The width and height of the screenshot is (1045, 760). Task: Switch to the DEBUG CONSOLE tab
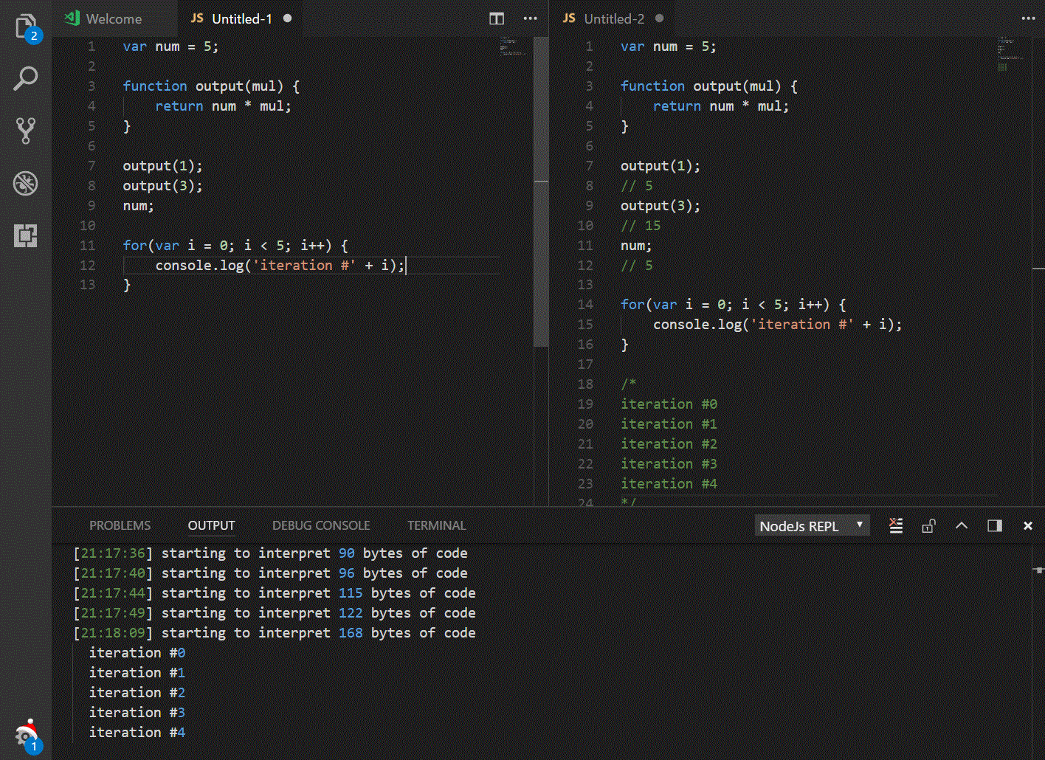(321, 525)
